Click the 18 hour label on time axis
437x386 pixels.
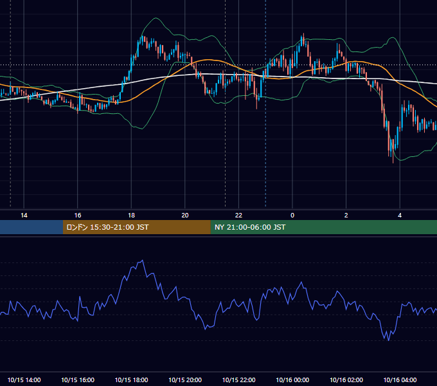pos(131,216)
